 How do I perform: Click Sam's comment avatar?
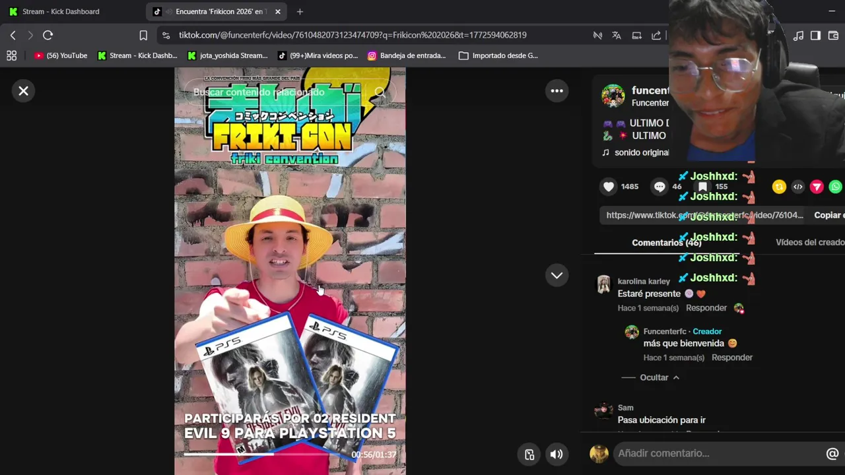point(603,411)
